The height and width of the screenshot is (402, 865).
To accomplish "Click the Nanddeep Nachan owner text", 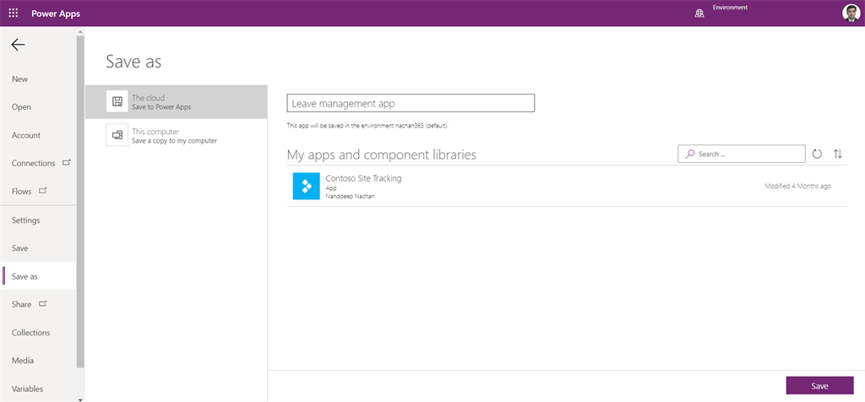I will coord(351,196).
